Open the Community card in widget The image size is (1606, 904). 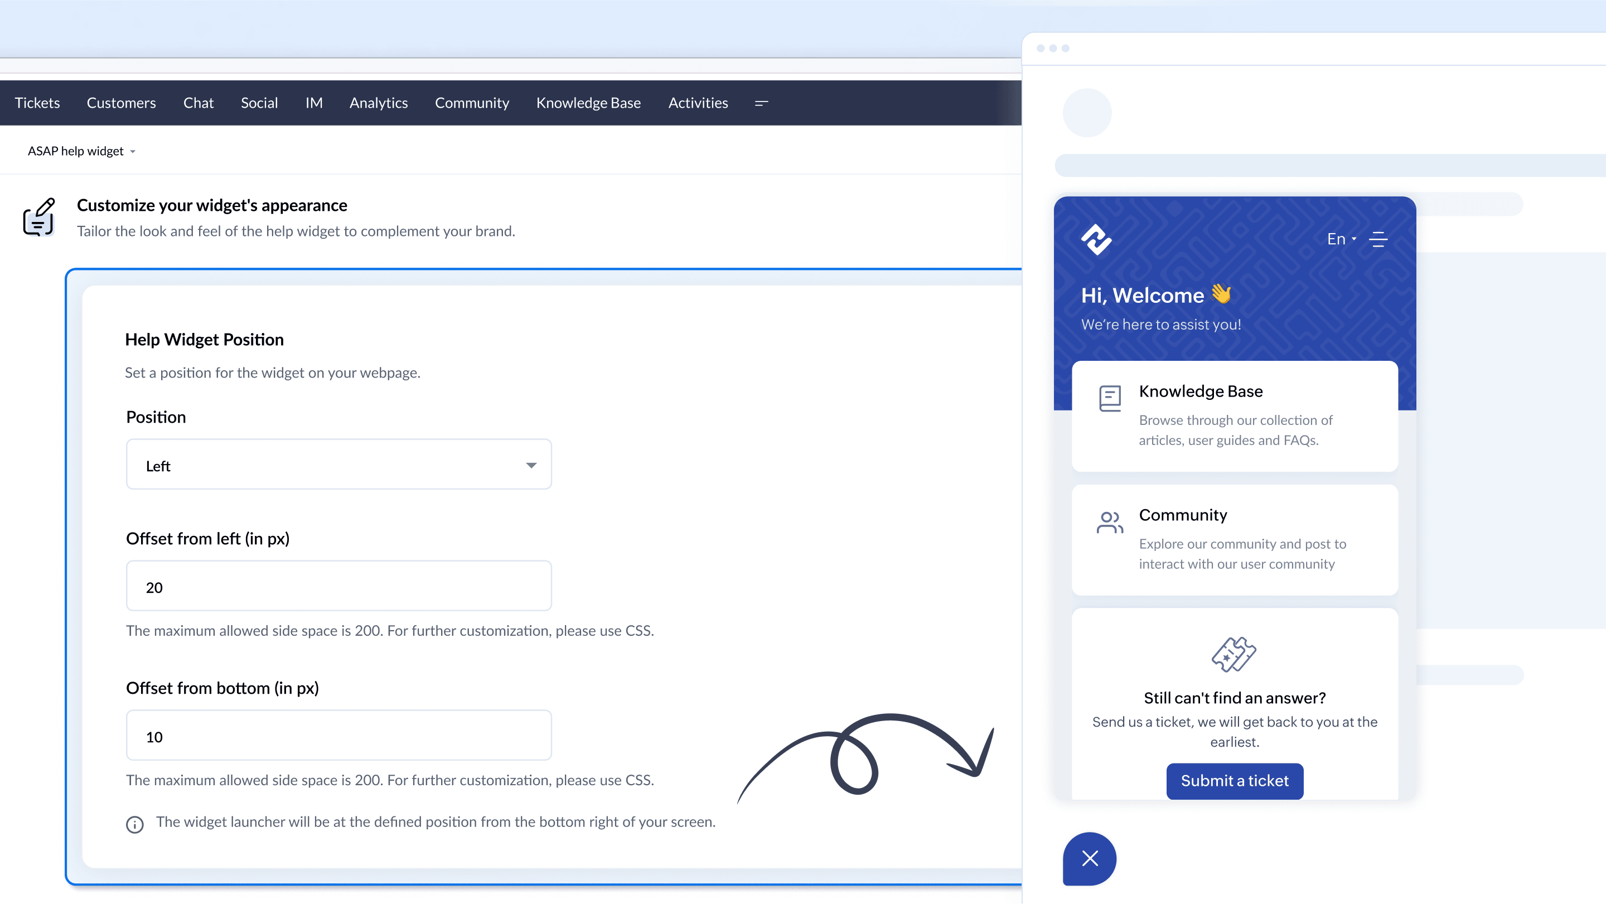pos(1235,540)
